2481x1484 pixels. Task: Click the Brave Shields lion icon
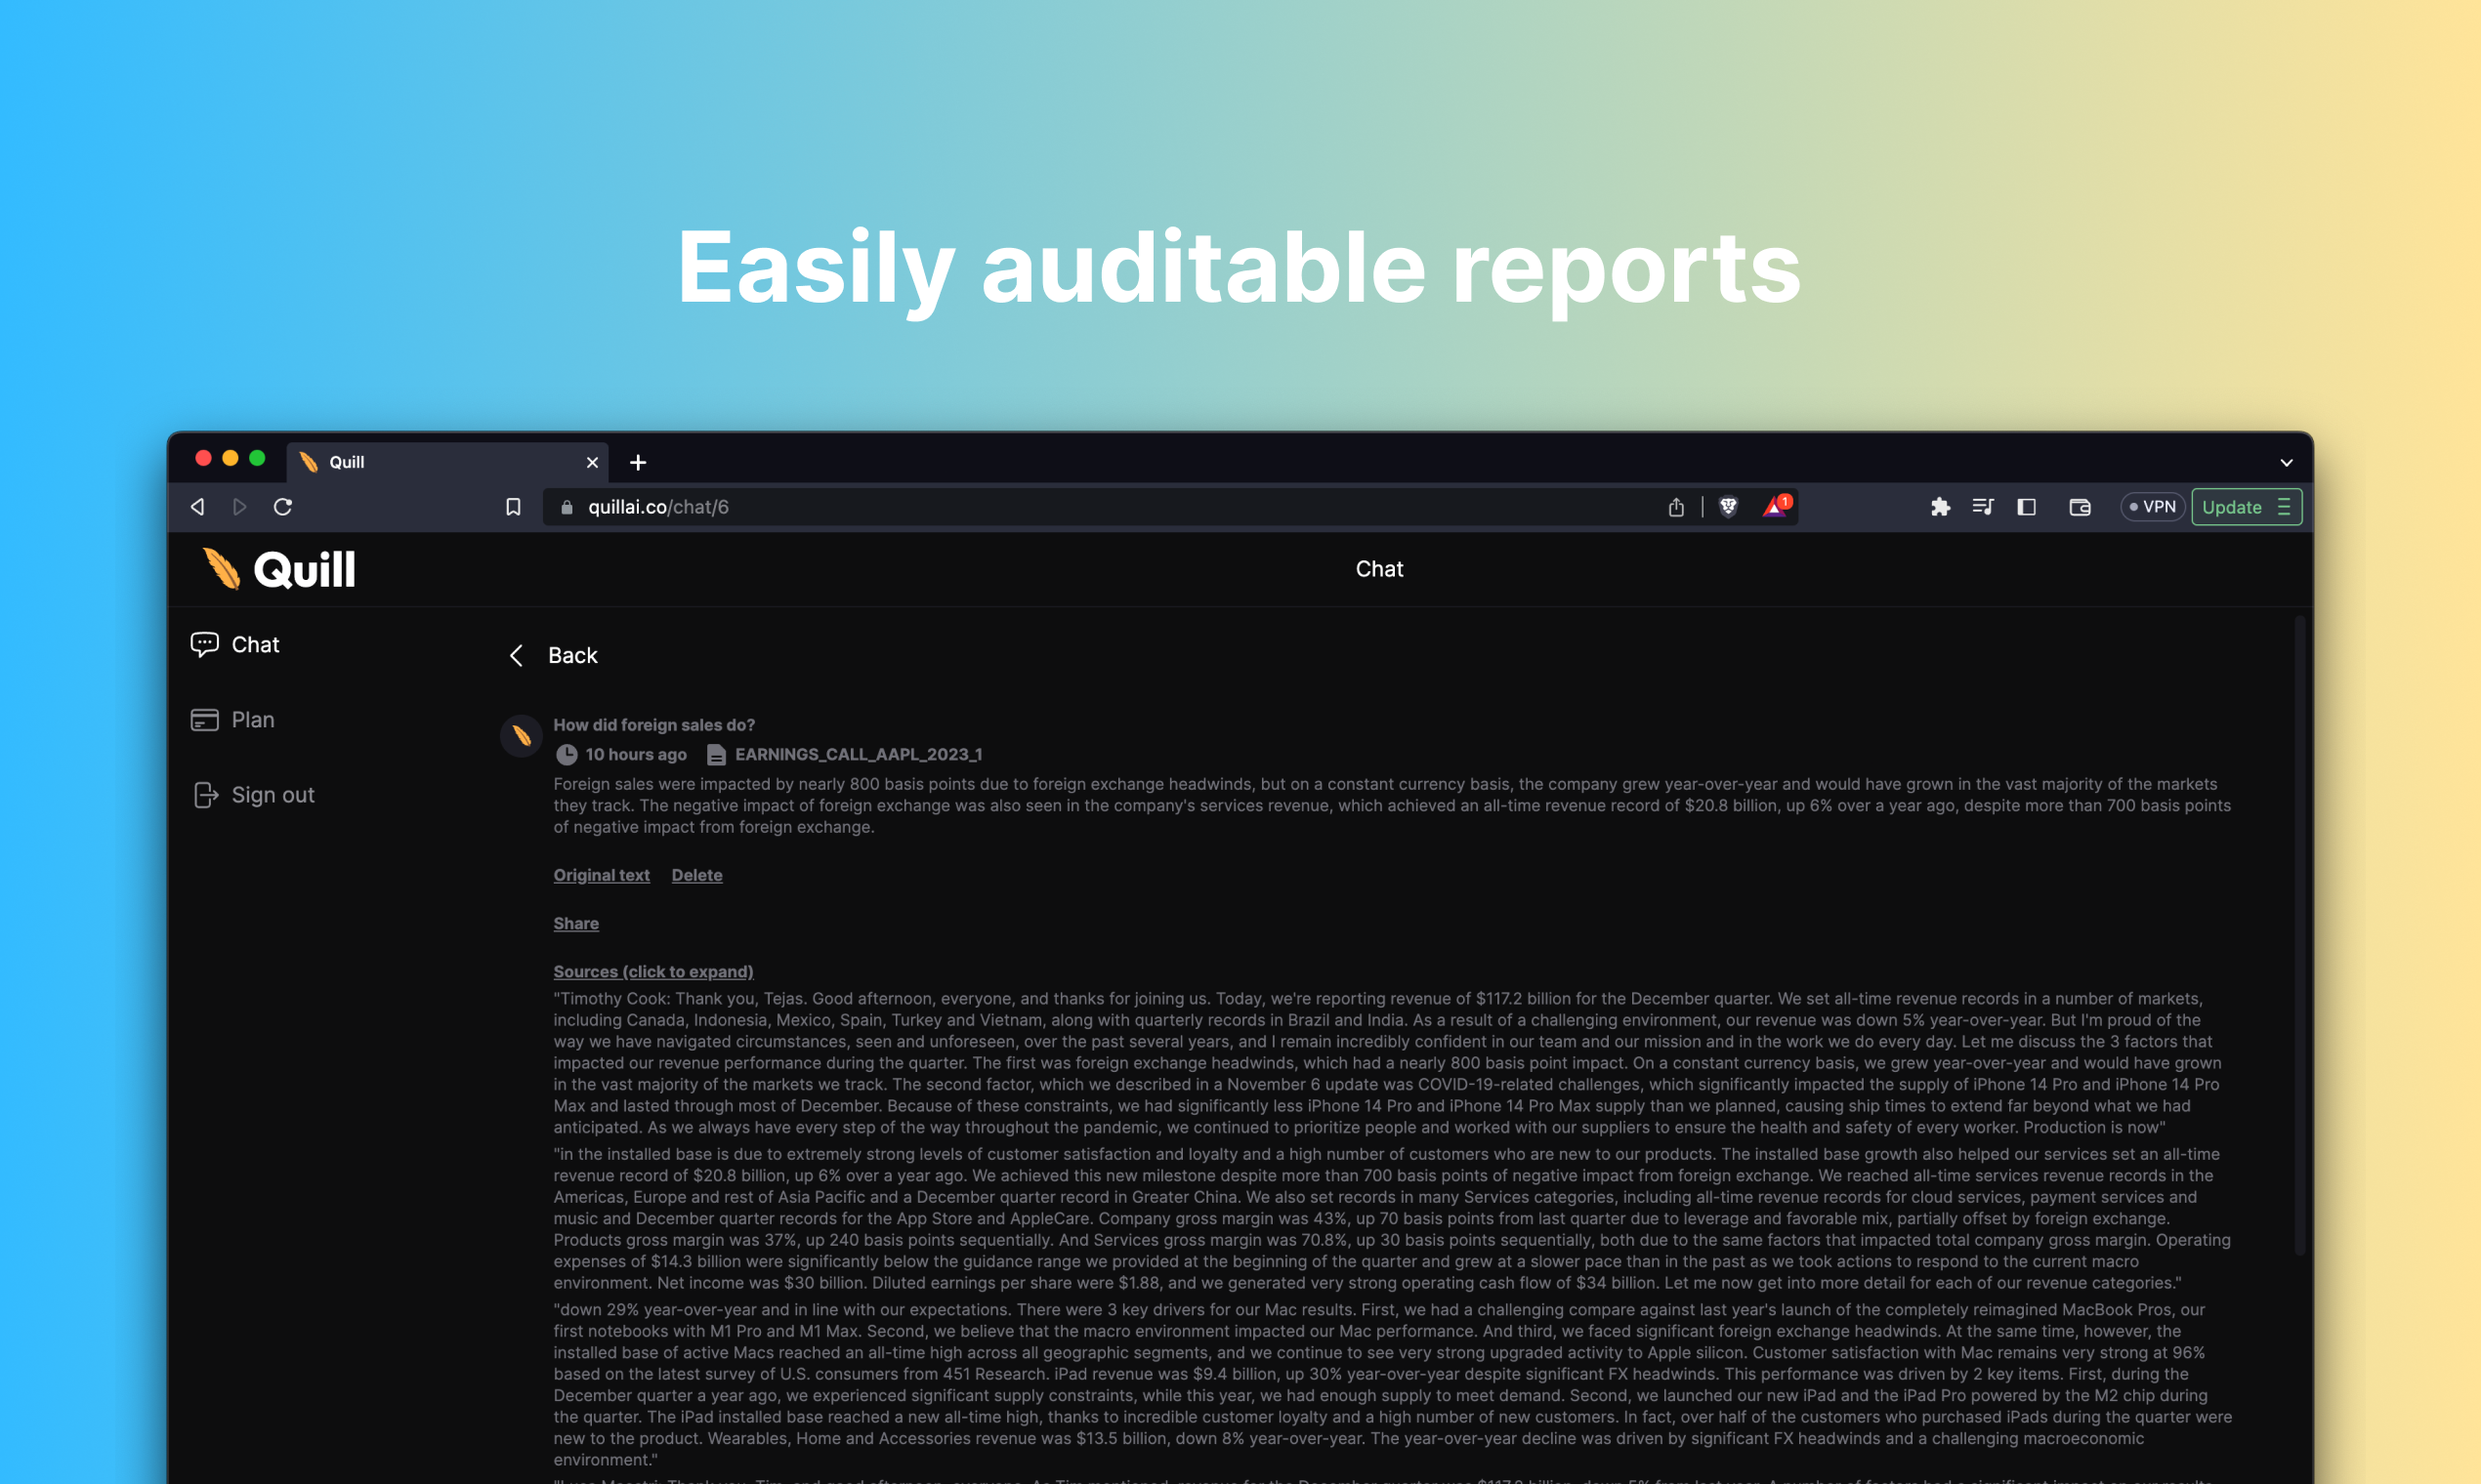1728,507
